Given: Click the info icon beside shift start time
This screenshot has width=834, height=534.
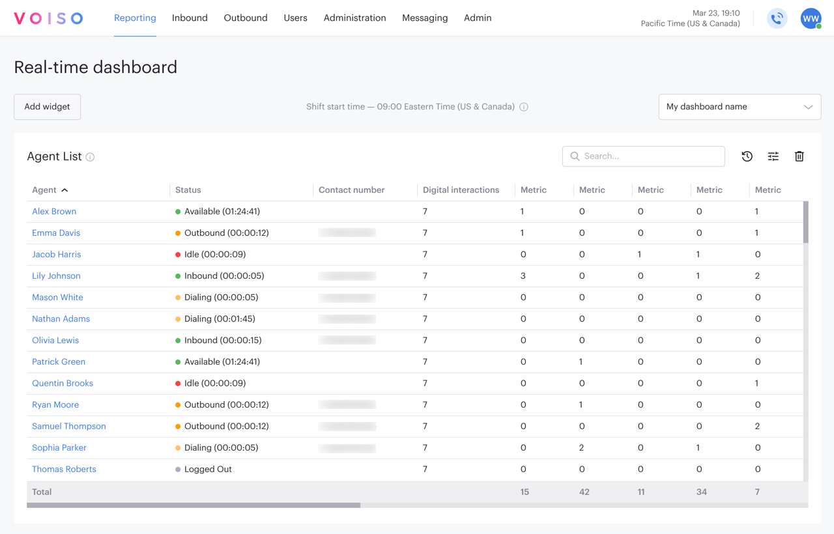Looking at the screenshot, I should coord(524,106).
